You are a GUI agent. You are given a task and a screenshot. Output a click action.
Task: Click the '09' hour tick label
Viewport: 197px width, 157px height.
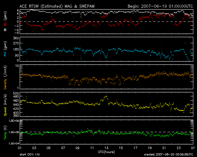(78, 148)
